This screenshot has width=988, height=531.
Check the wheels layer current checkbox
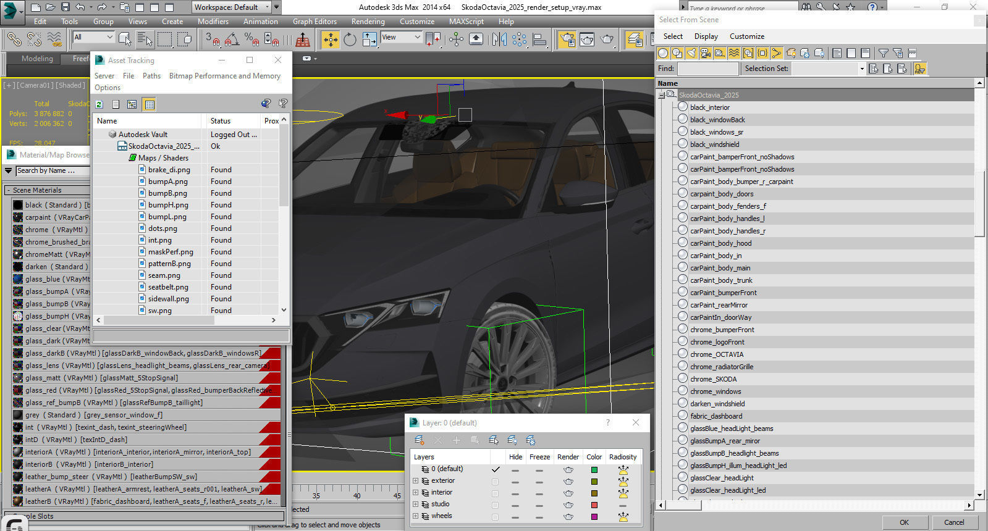tap(495, 517)
